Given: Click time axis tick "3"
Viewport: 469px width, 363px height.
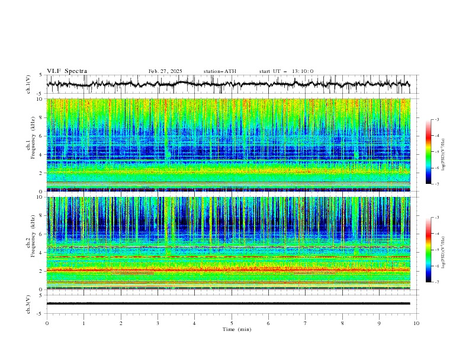Looking at the screenshot, I should point(158,323).
